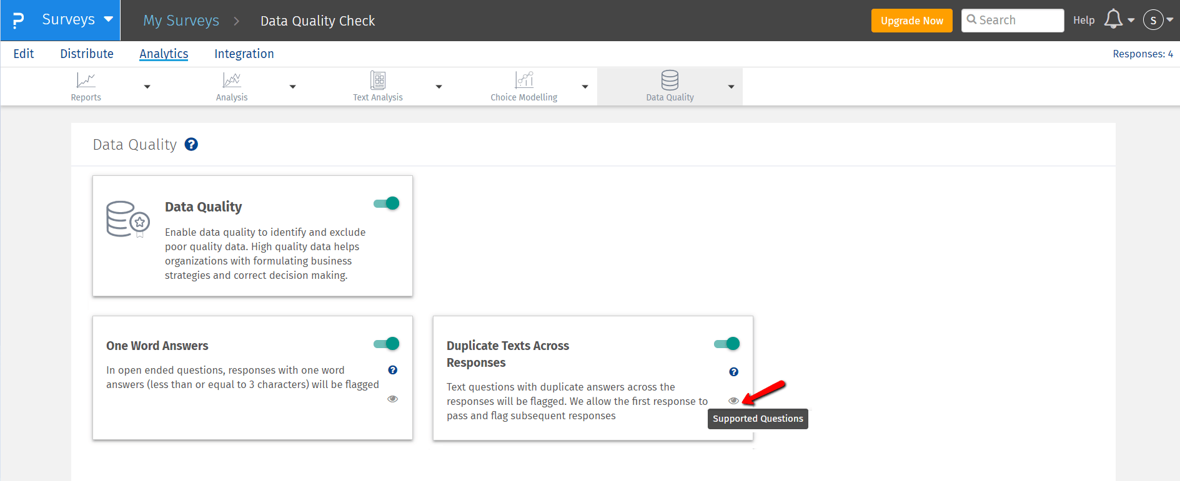Disable the main Data Quality toggle

[387, 203]
